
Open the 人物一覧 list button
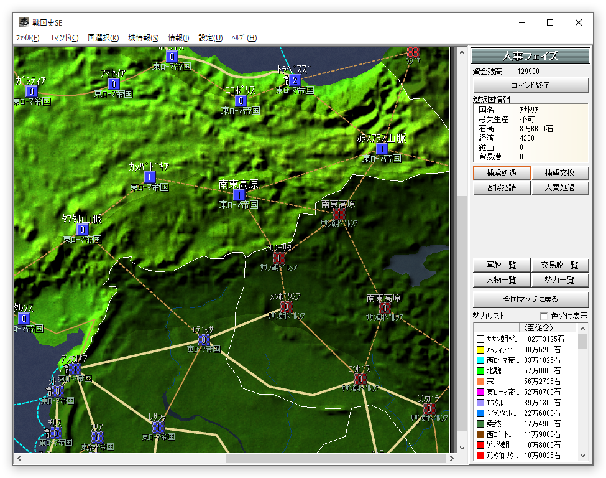point(501,280)
